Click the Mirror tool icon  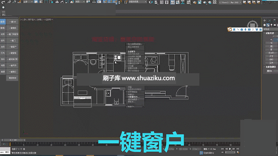(151, 2)
